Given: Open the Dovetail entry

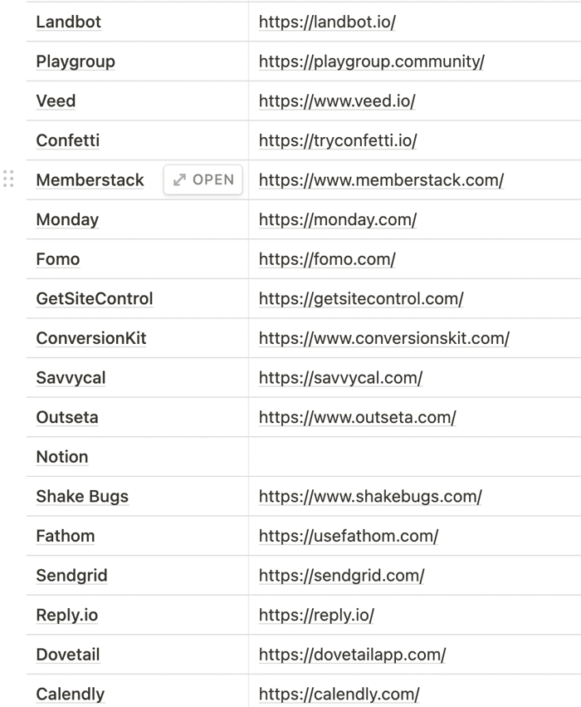Looking at the screenshot, I should tap(67, 655).
